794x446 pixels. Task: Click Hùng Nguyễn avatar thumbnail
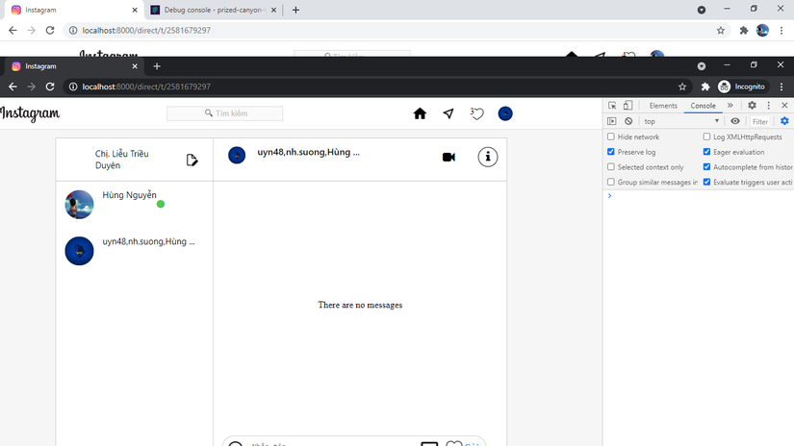79,205
